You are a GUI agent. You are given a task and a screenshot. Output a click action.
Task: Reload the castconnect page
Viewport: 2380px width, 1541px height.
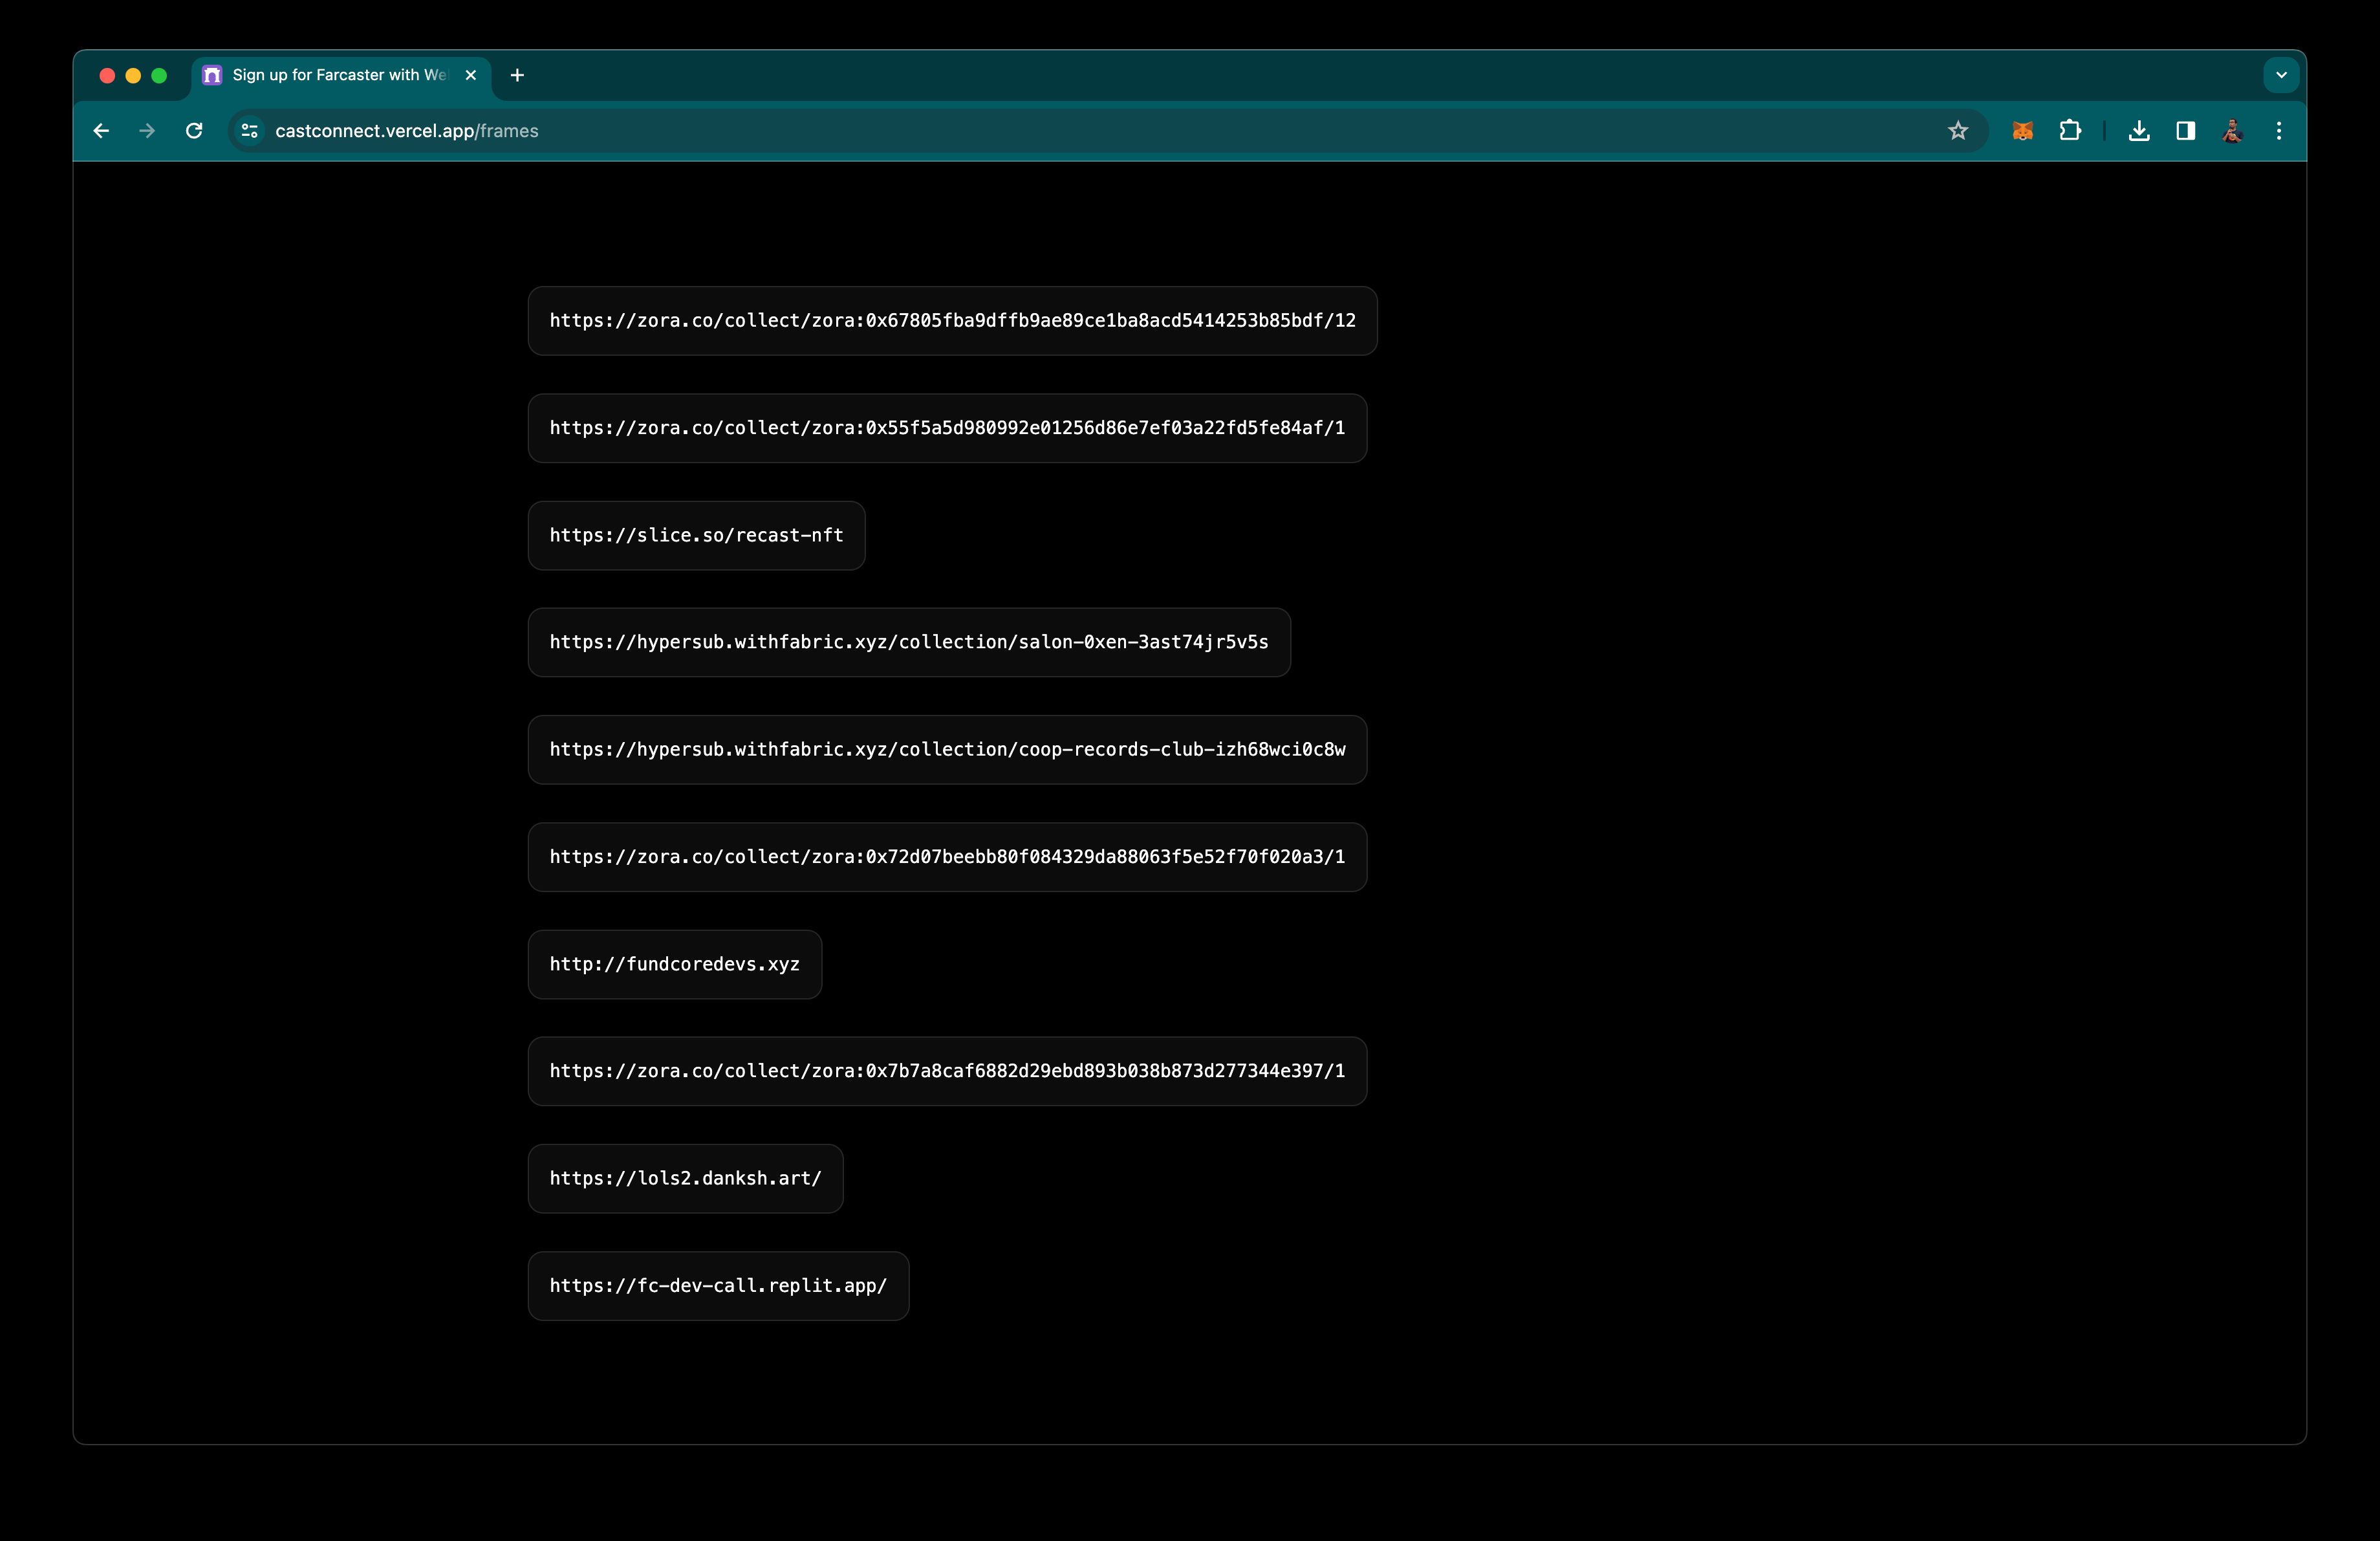click(194, 131)
